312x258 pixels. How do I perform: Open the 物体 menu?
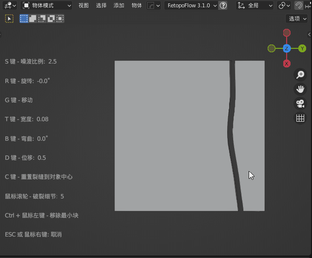pos(136,5)
